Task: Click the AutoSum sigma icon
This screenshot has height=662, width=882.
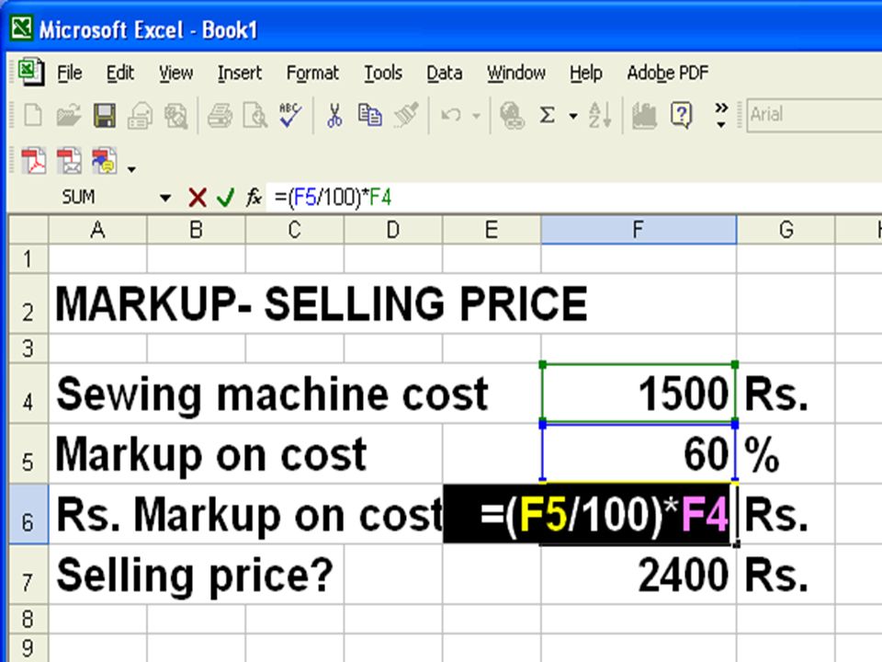Action: (x=547, y=116)
